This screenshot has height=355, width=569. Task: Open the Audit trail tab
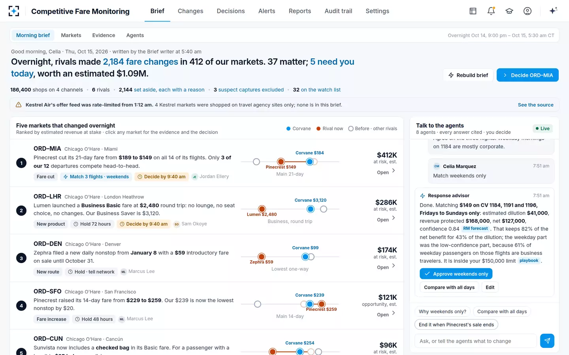338,11
